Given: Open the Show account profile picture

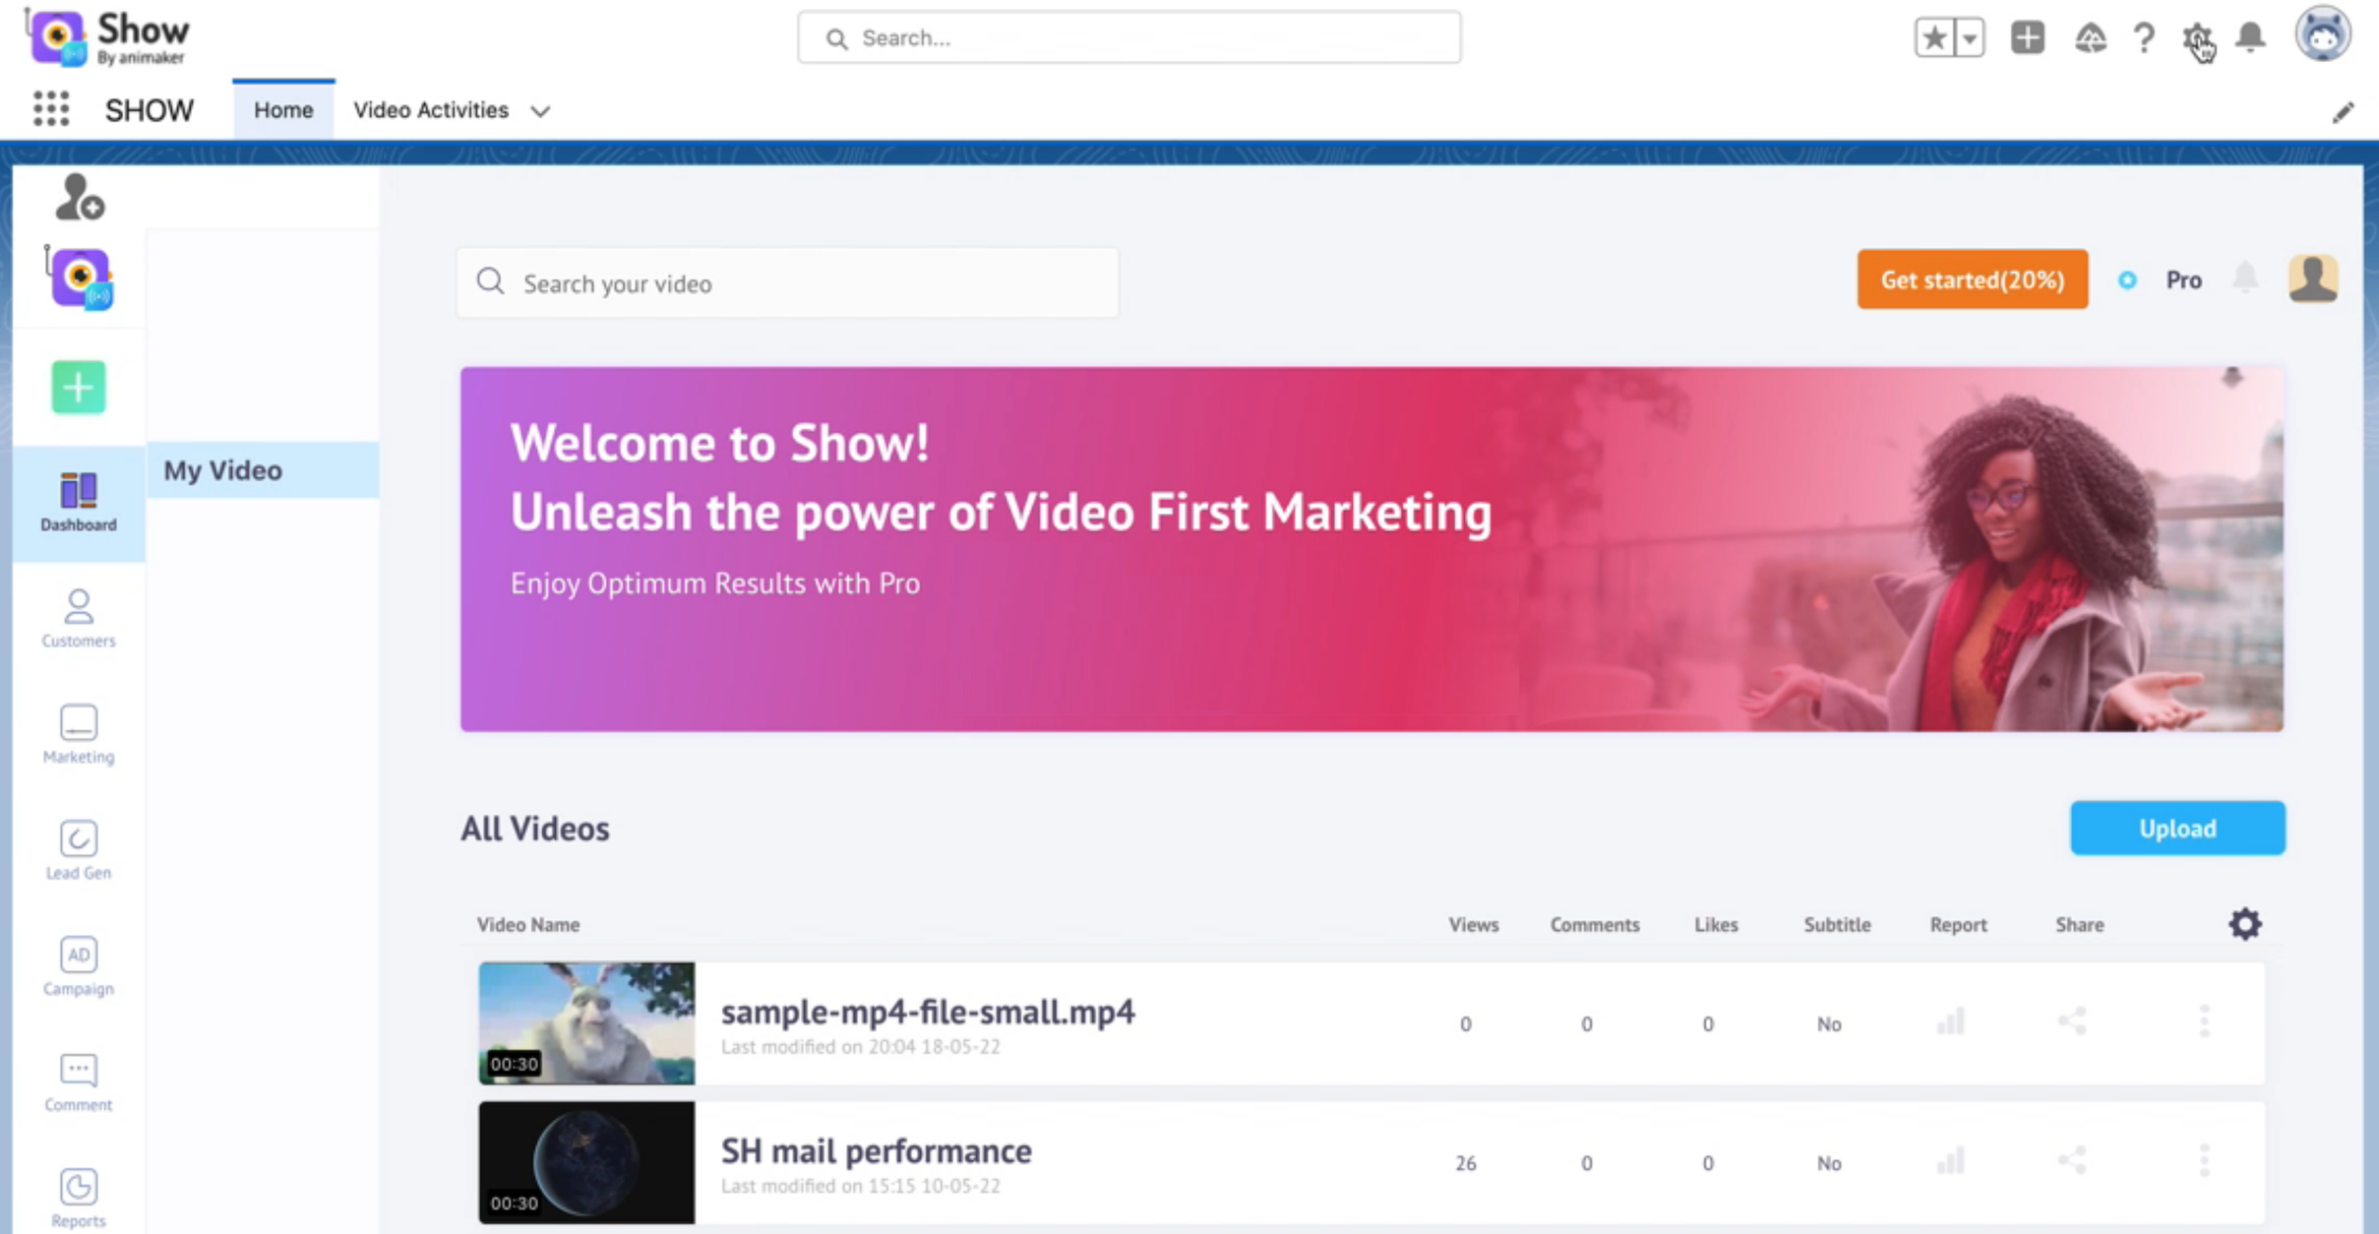Looking at the screenshot, I should coord(2313,279).
